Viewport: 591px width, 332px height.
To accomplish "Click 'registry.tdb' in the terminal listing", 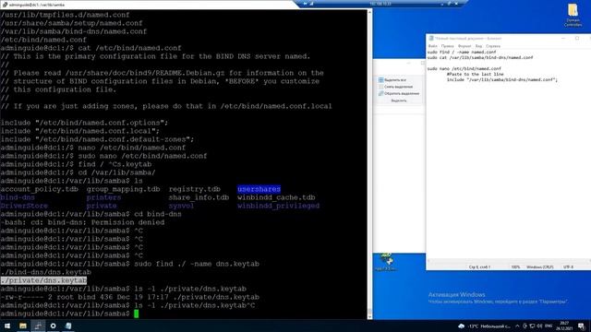I will tap(195, 189).
